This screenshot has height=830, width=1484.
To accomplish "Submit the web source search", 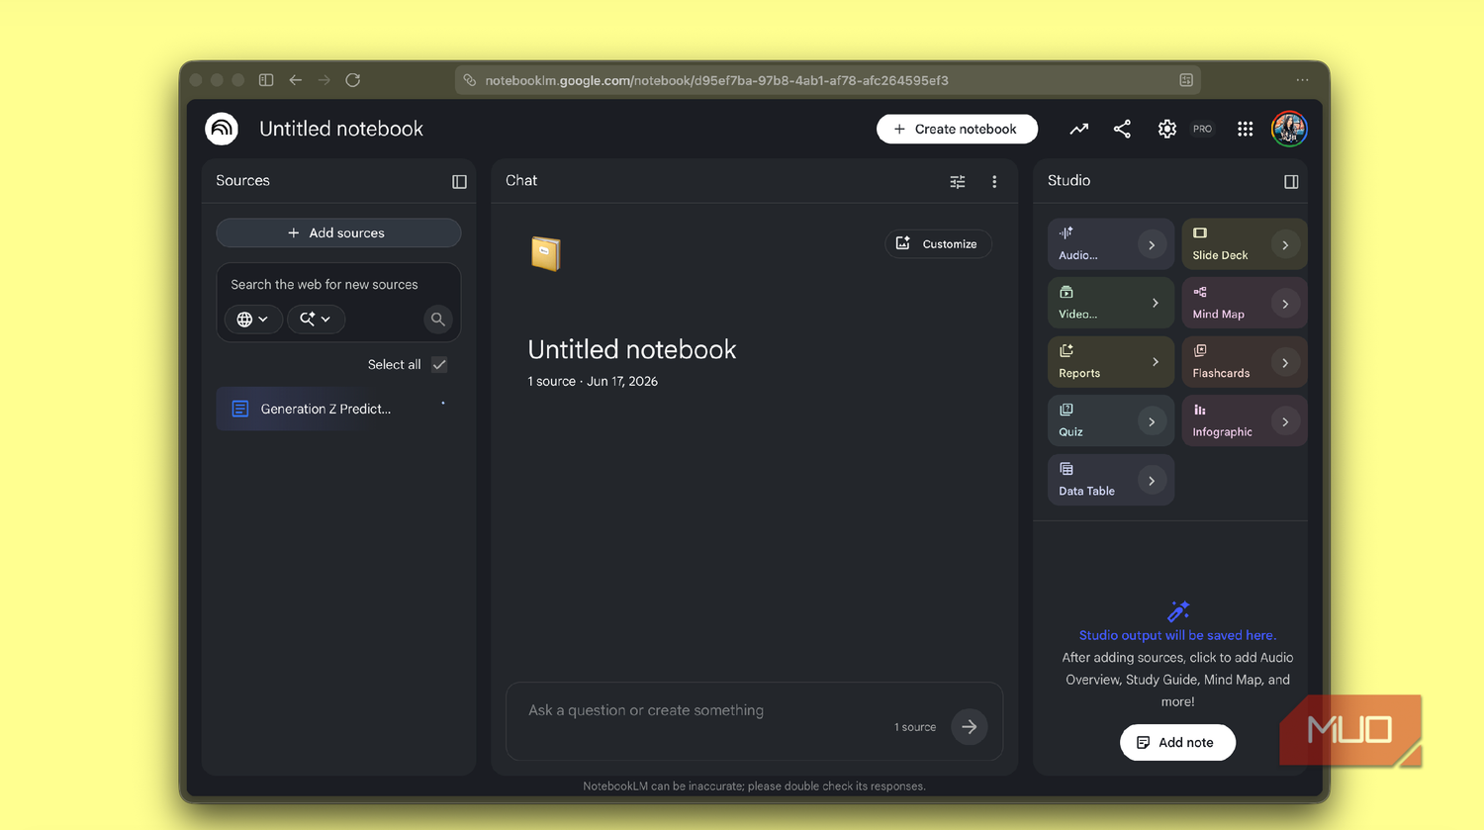I will click(437, 319).
